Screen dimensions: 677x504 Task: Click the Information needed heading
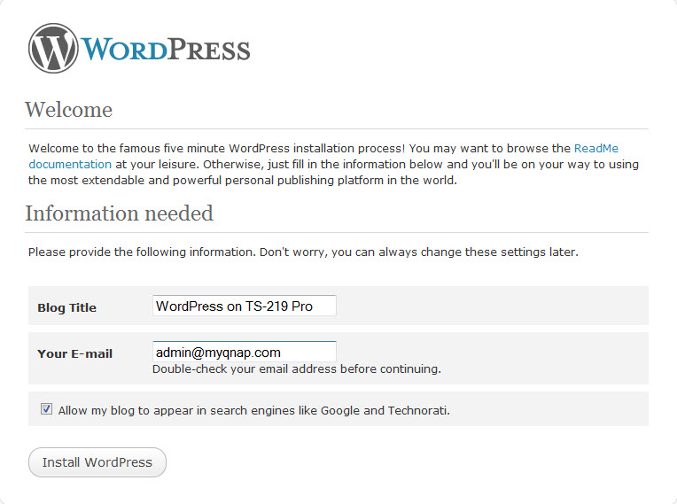(119, 213)
